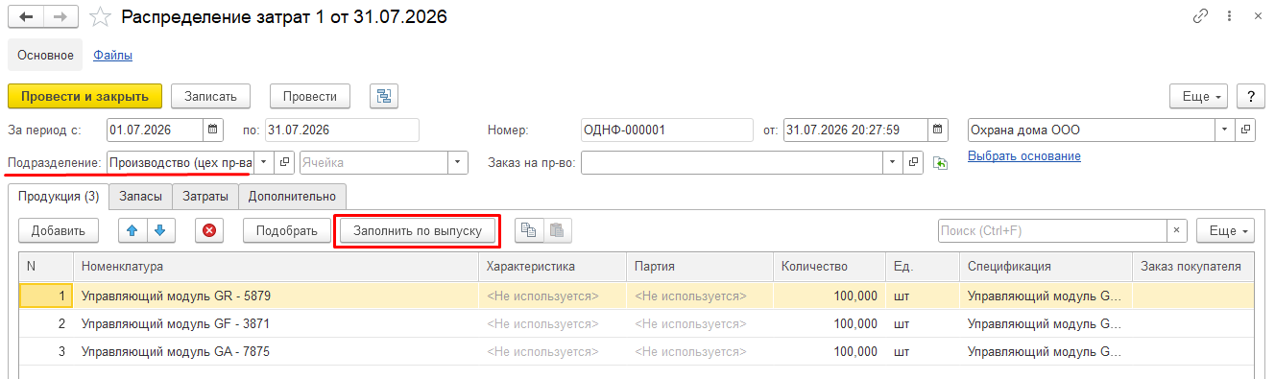Screen dimensions: 1275x379
Task: Click Провести и закрыть
Action: tap(85, 96)
